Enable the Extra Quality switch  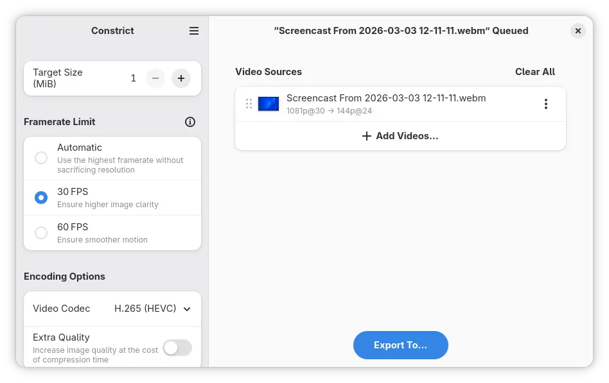coord(177,348)
